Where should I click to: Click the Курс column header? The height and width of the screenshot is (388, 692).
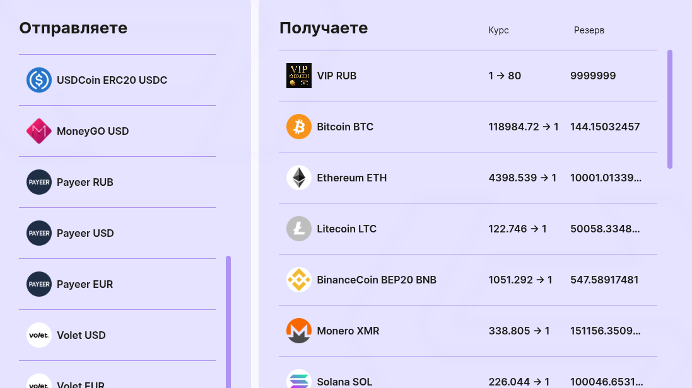[x=498, y=30]
